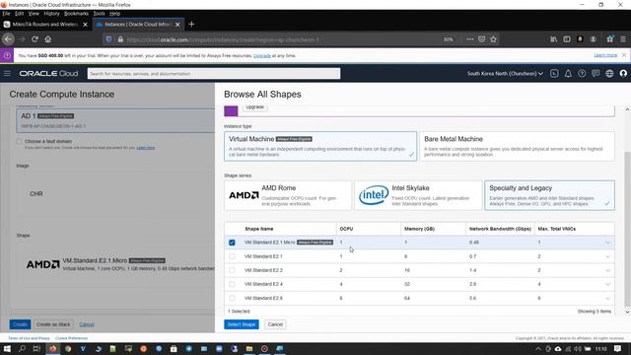Open the Edit menu
631x355 pixels.
tap(19, 13)
